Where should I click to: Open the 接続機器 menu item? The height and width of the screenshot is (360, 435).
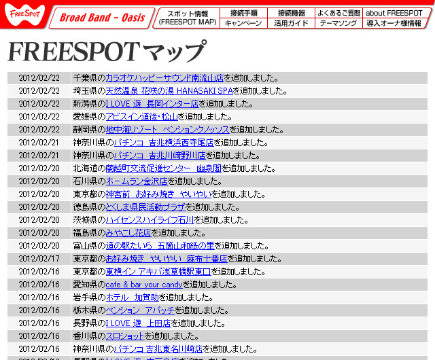[291, 13]
